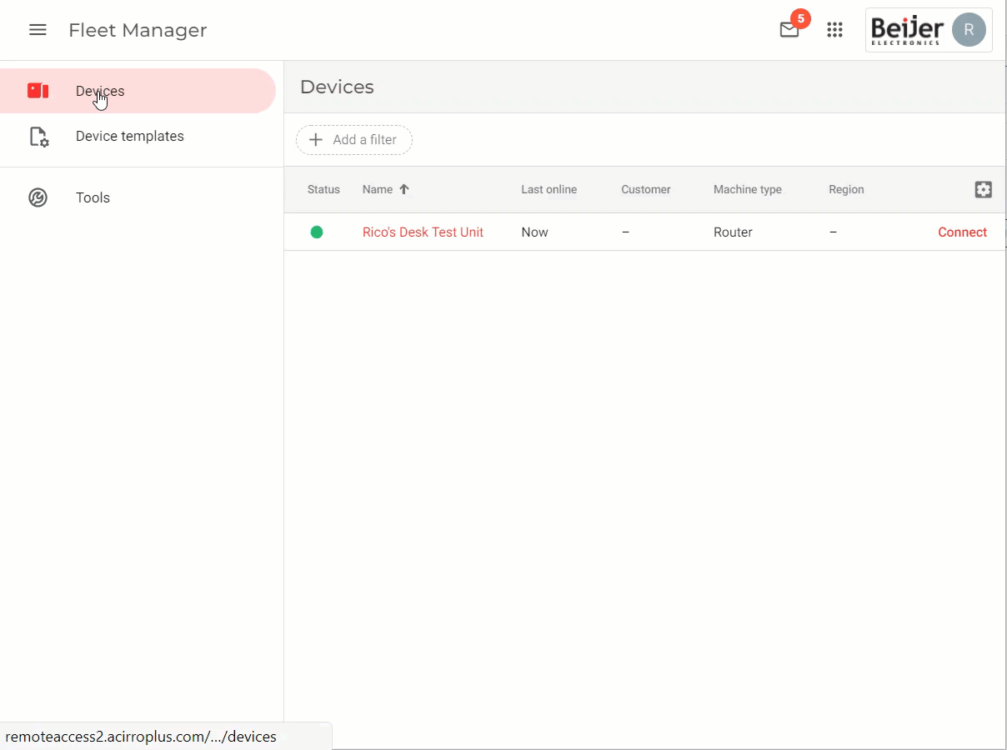Toggle Name column sort arrow
The height and width of the screenshot is (750, 1007).
pos(404,189)
